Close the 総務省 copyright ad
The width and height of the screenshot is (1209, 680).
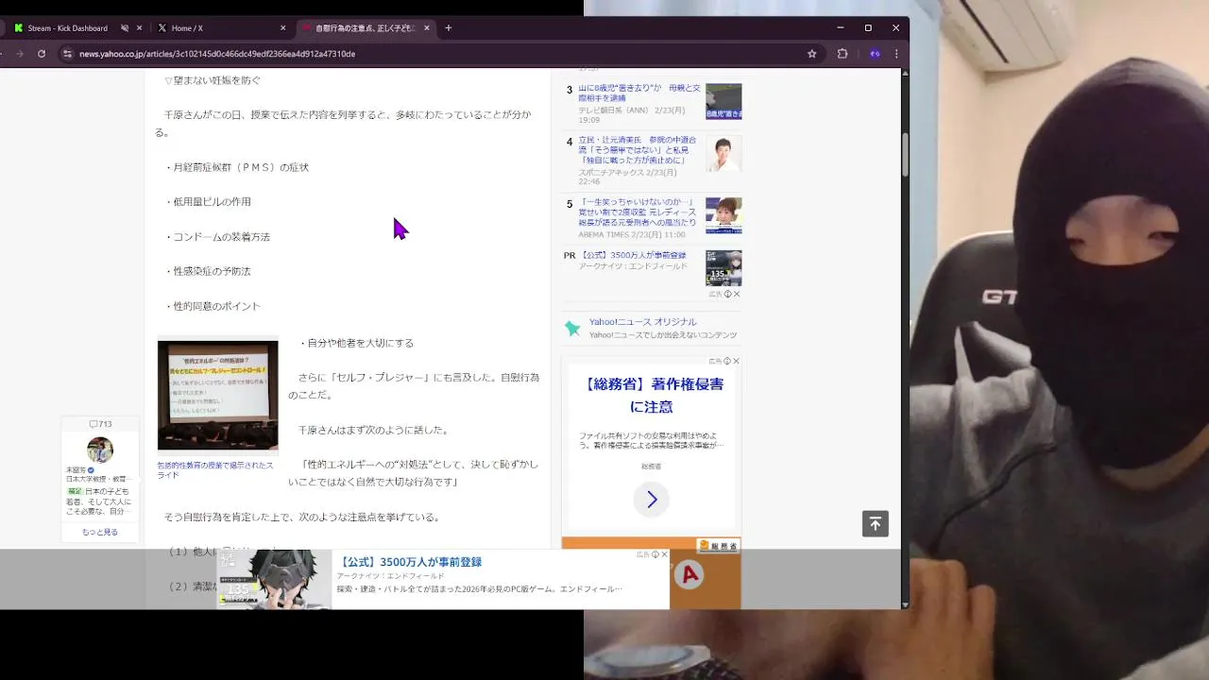pos(737,361)
